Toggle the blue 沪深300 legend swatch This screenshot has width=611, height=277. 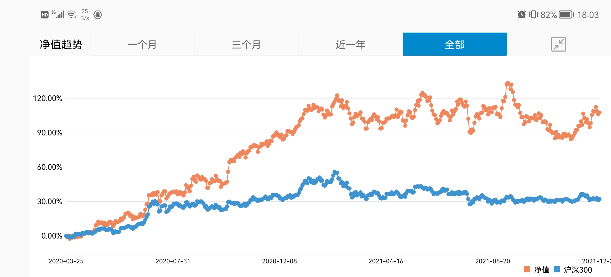click(x=557, y=269)
